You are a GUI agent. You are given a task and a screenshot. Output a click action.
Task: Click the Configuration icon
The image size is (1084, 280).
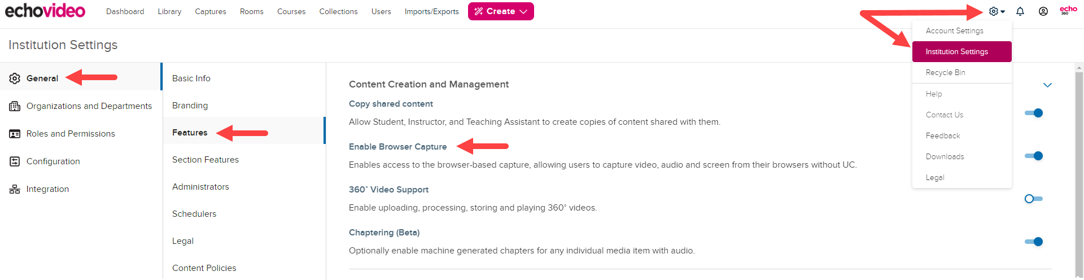(x=15, y=161)
